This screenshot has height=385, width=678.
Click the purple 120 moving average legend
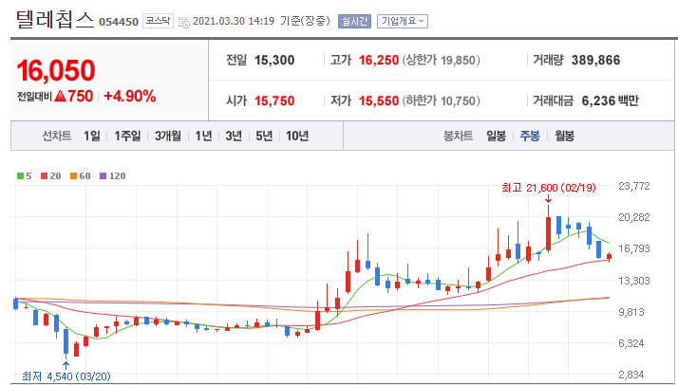112,176
